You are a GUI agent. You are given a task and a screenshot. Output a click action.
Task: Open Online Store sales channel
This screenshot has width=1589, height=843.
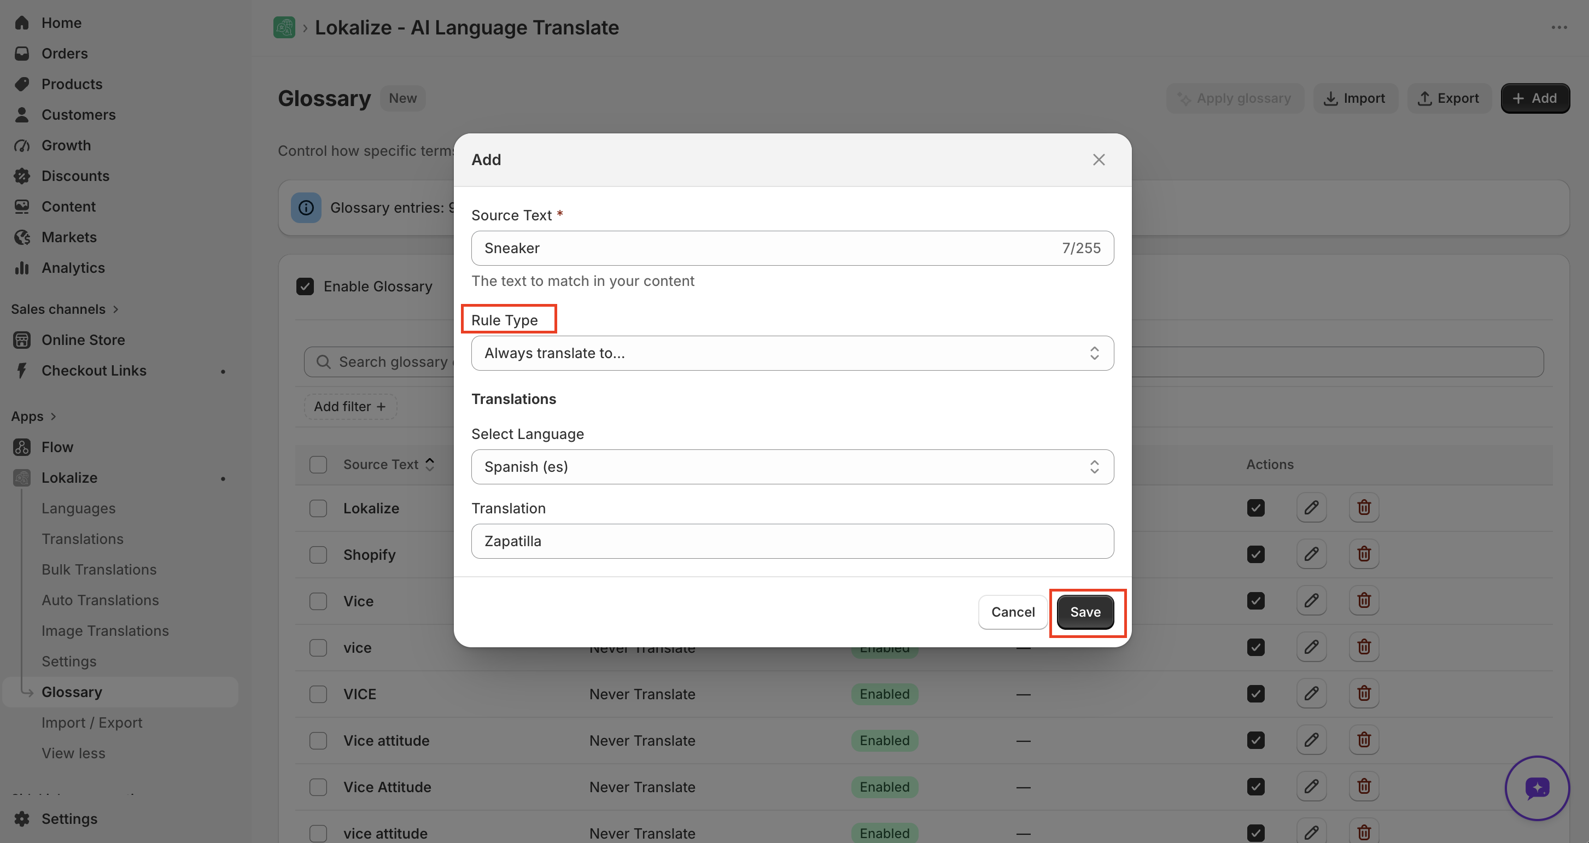(83, 340)
